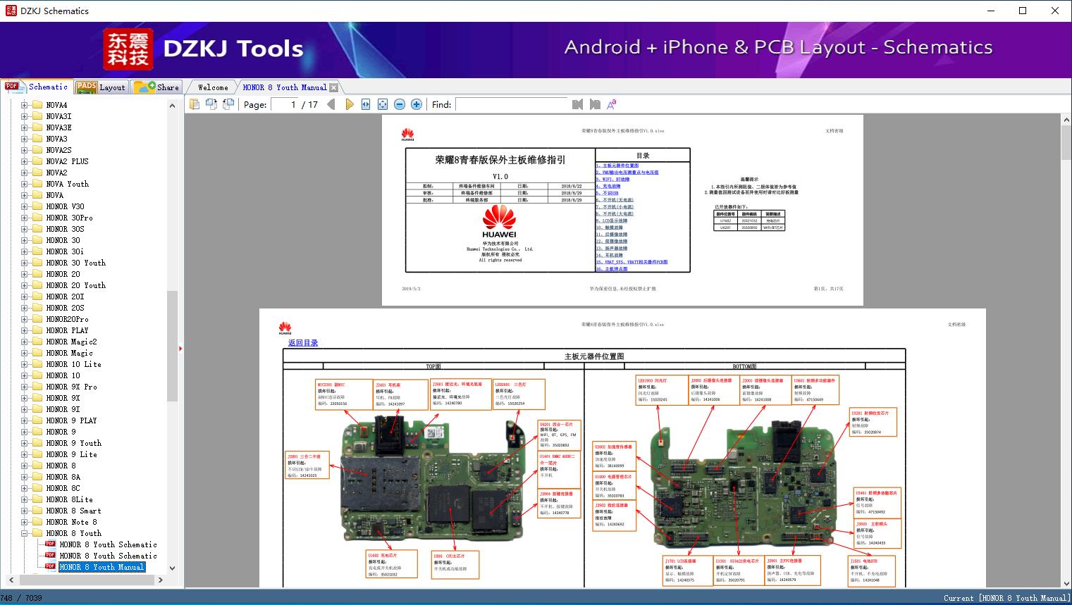Image resolution: width=1072 pixels, height=605 pixels.
Task: Click the copy document toolbar icon
Action: [195, 104]
